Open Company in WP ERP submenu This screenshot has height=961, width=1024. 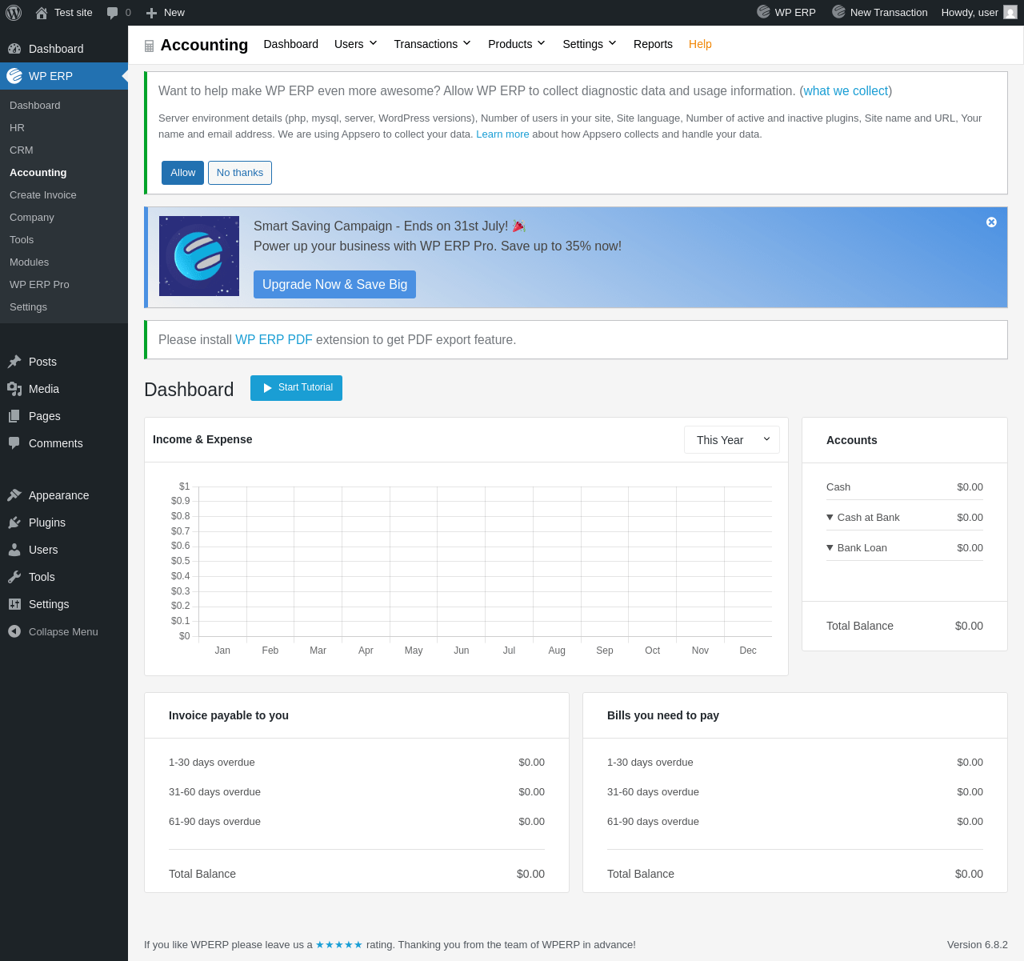(32, 217)
